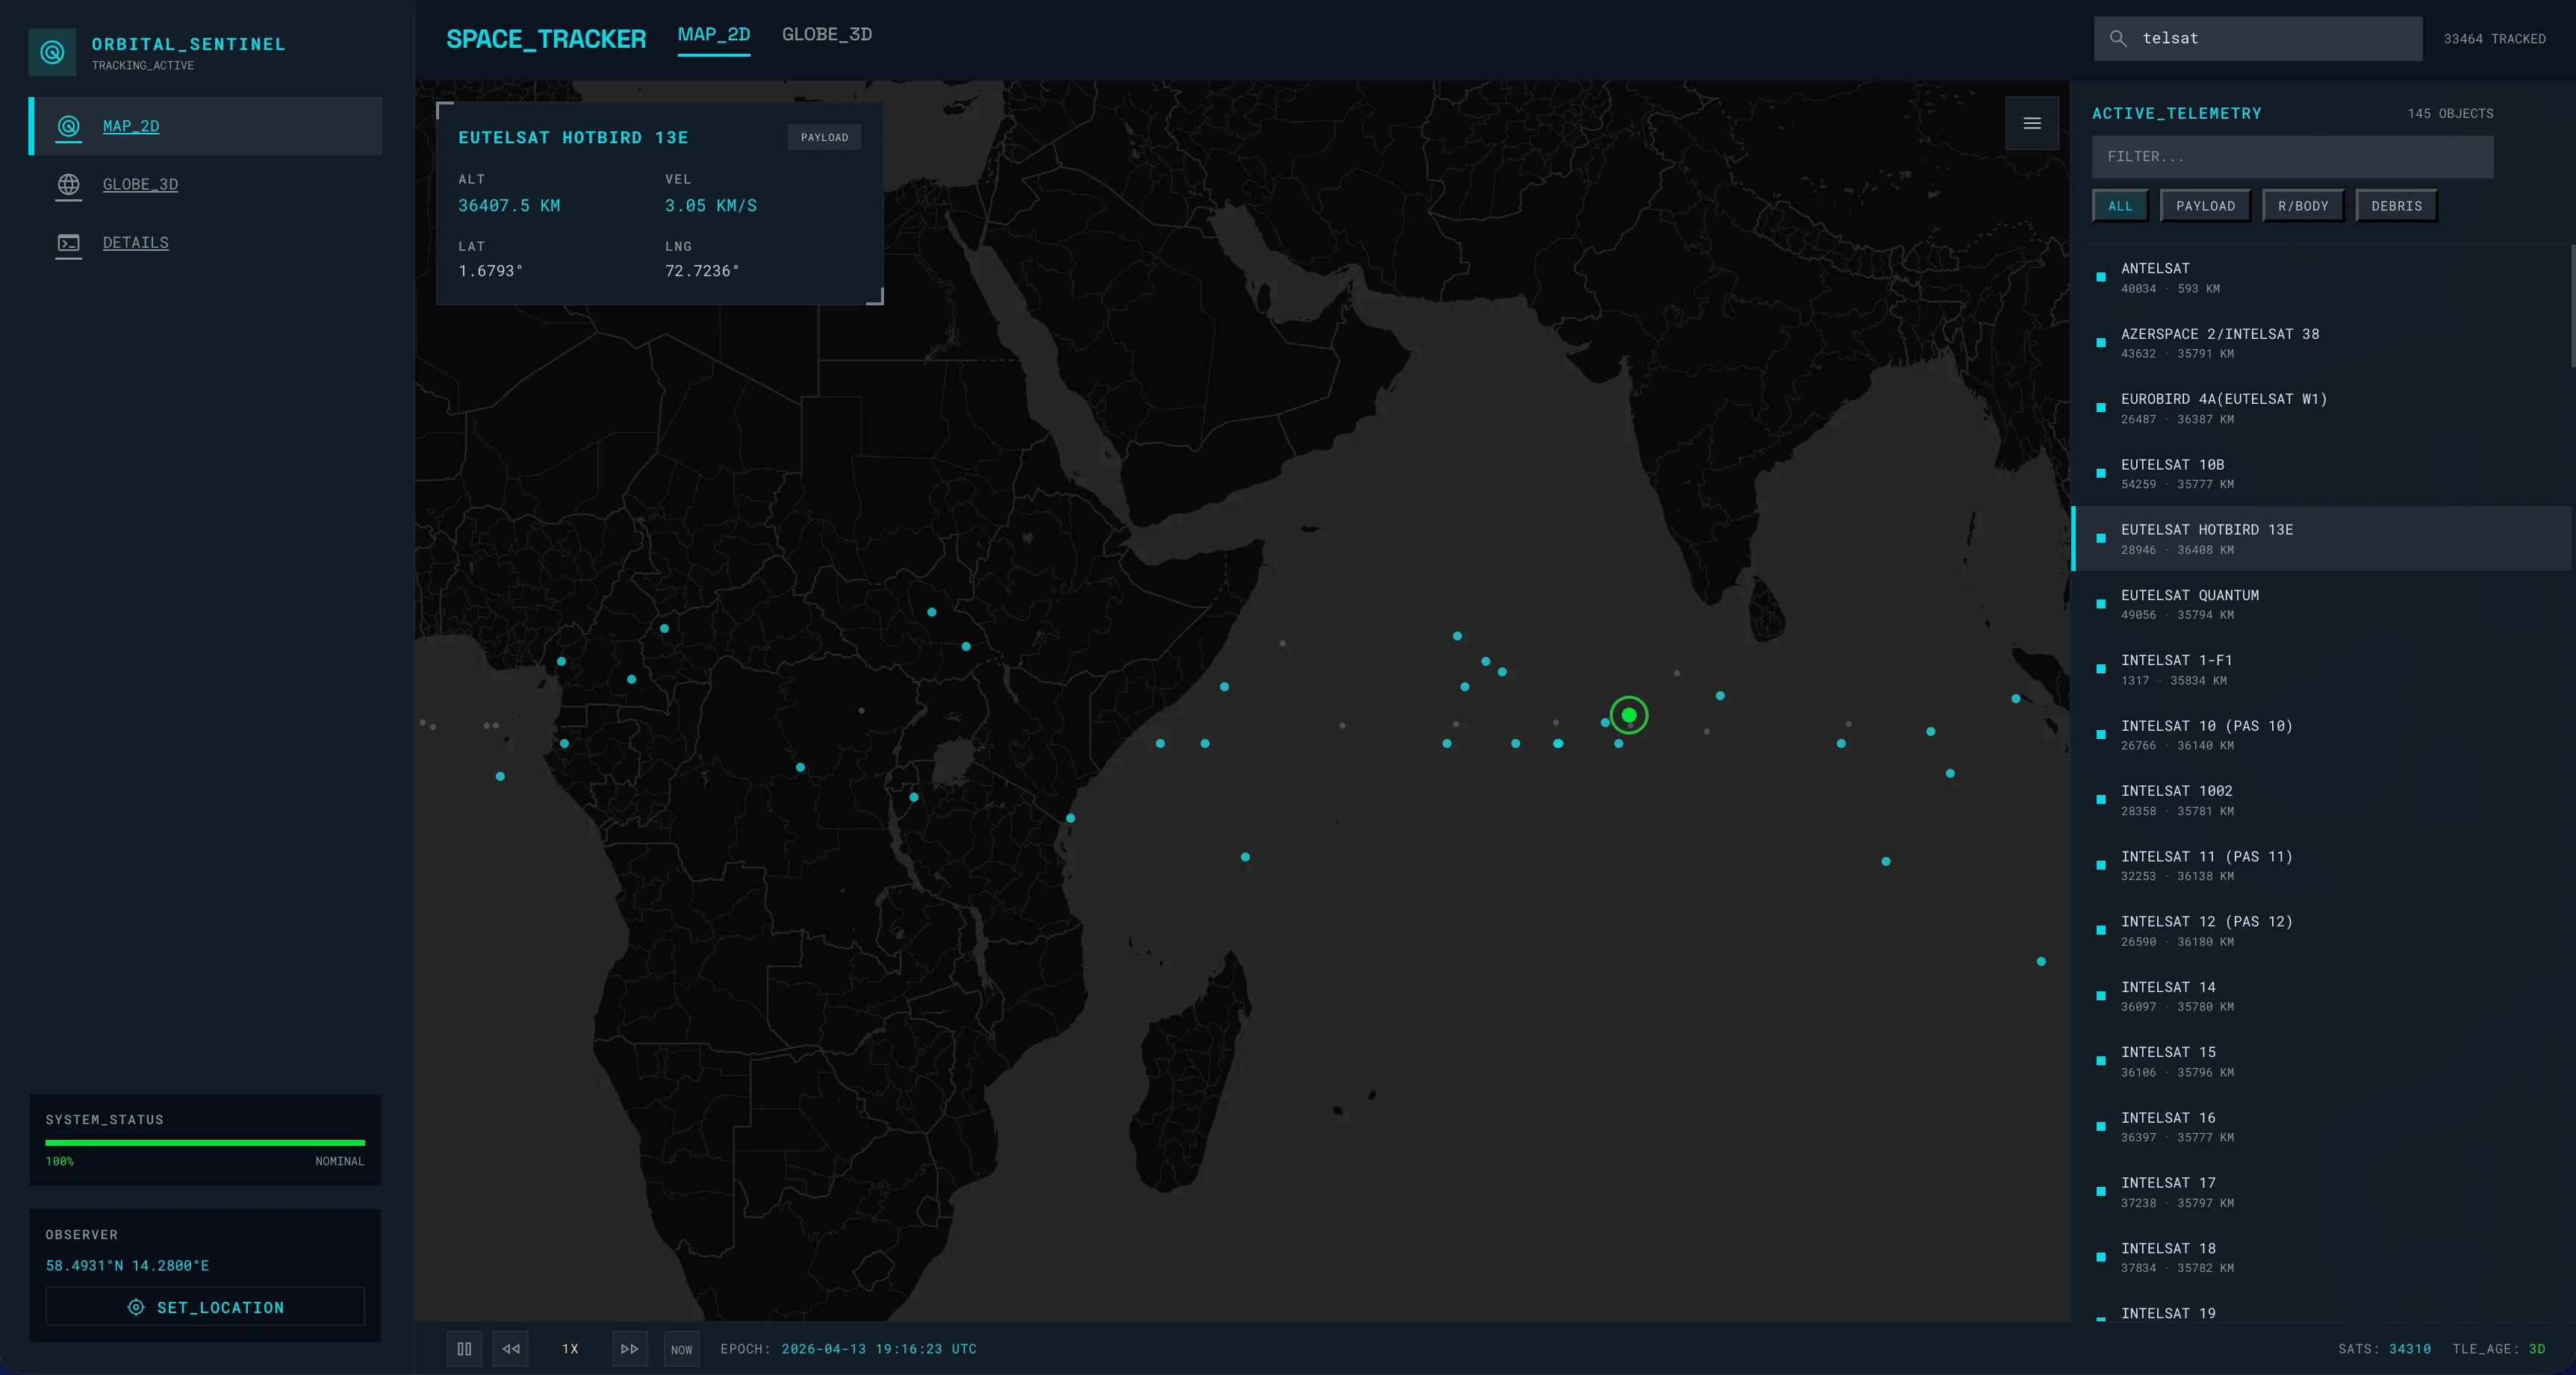Click the observer coordinates 58.4931°N 14.2800°E
2576x1375 pixels.
(127, 1265)
